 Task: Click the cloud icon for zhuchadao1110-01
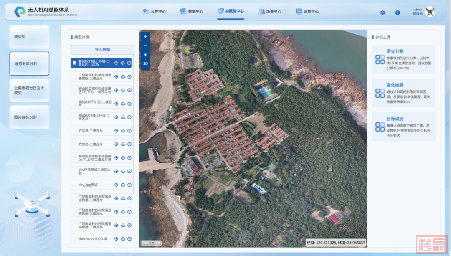pos(123,239)
